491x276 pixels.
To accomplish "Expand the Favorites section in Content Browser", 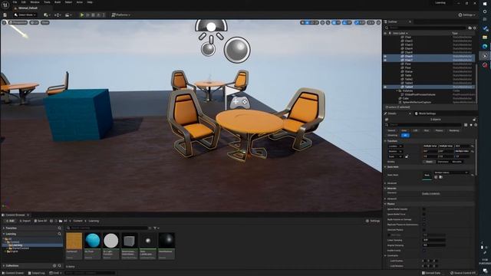I will (4, 228).
